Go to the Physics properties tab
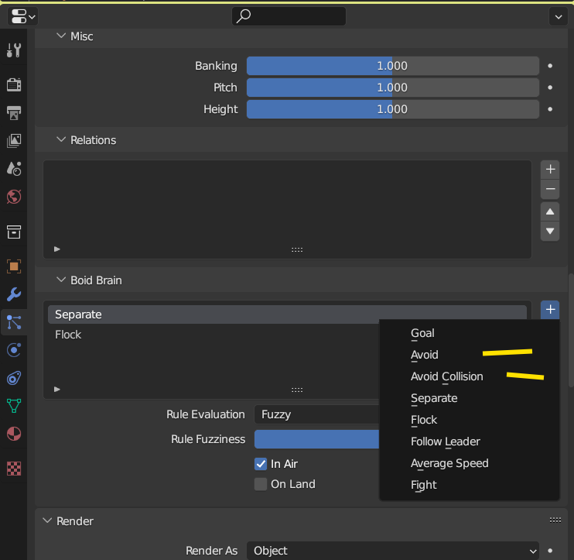 (14, 349)
